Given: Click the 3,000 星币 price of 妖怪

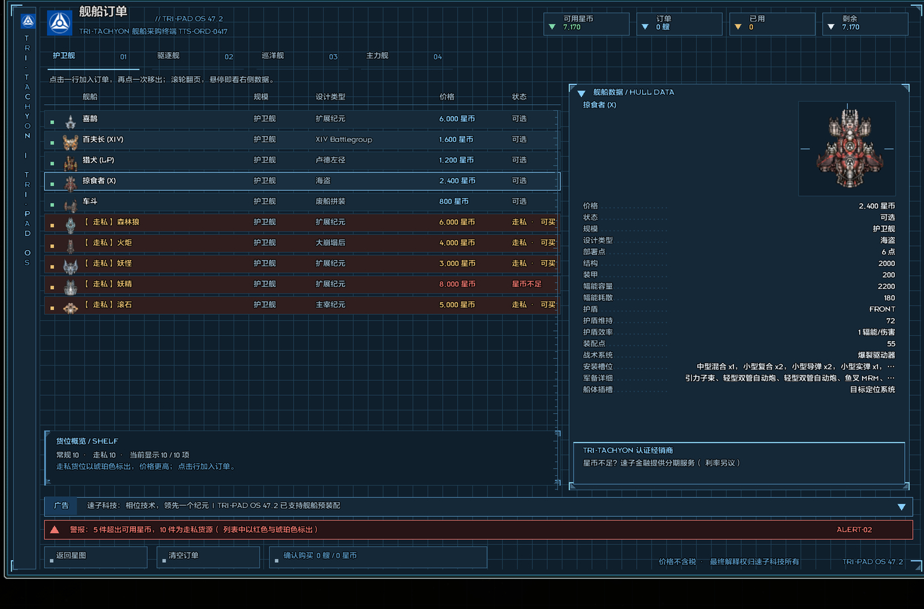Looking at the screenshot, I should coord(457,263).
